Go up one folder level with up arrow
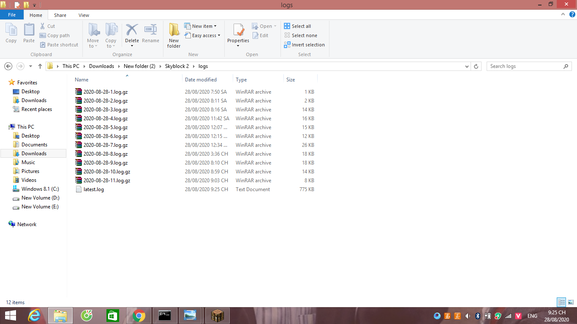This screenshot has height=324, width=577. pos(40,66)
